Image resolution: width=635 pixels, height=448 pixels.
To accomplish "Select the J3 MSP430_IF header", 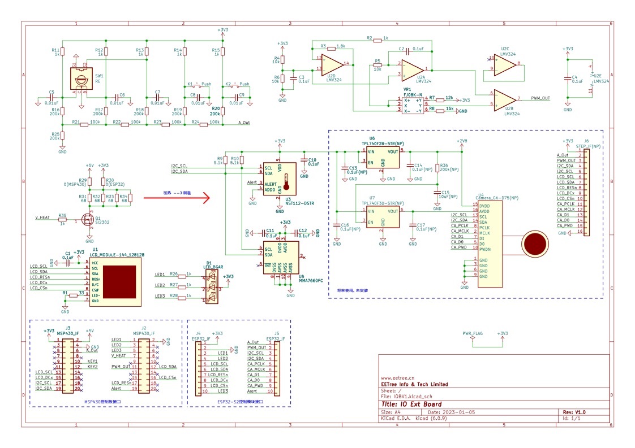I will coord(67,365).
